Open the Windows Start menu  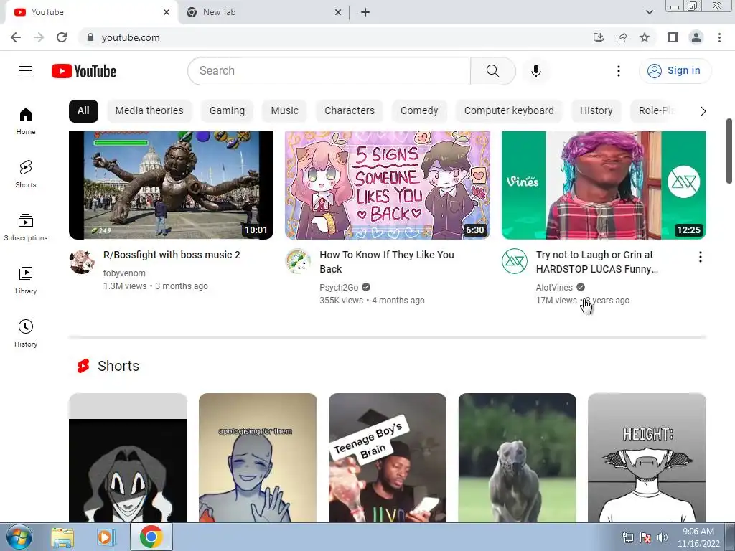[19, 537]
